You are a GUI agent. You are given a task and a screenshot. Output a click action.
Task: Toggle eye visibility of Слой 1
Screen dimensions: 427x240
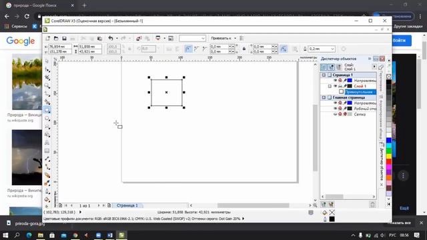tap(335, 86)
